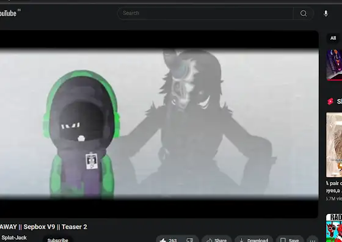Select the All filter chip
This screenshot has height=242, width=342.
point(333,38)
